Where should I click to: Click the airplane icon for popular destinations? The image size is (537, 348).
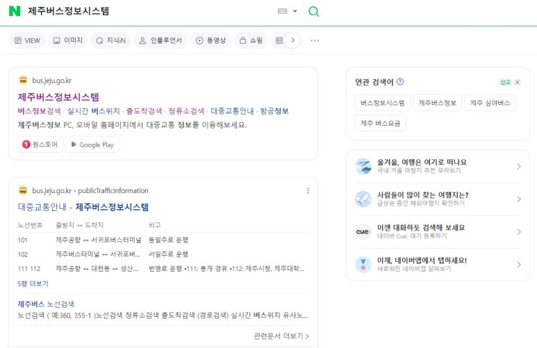tap(363, 199)
